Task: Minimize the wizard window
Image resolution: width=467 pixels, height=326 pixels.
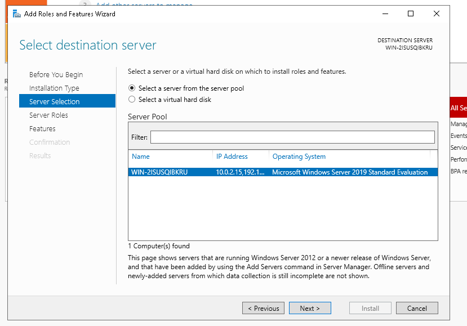Action: (x=385, y=14)
